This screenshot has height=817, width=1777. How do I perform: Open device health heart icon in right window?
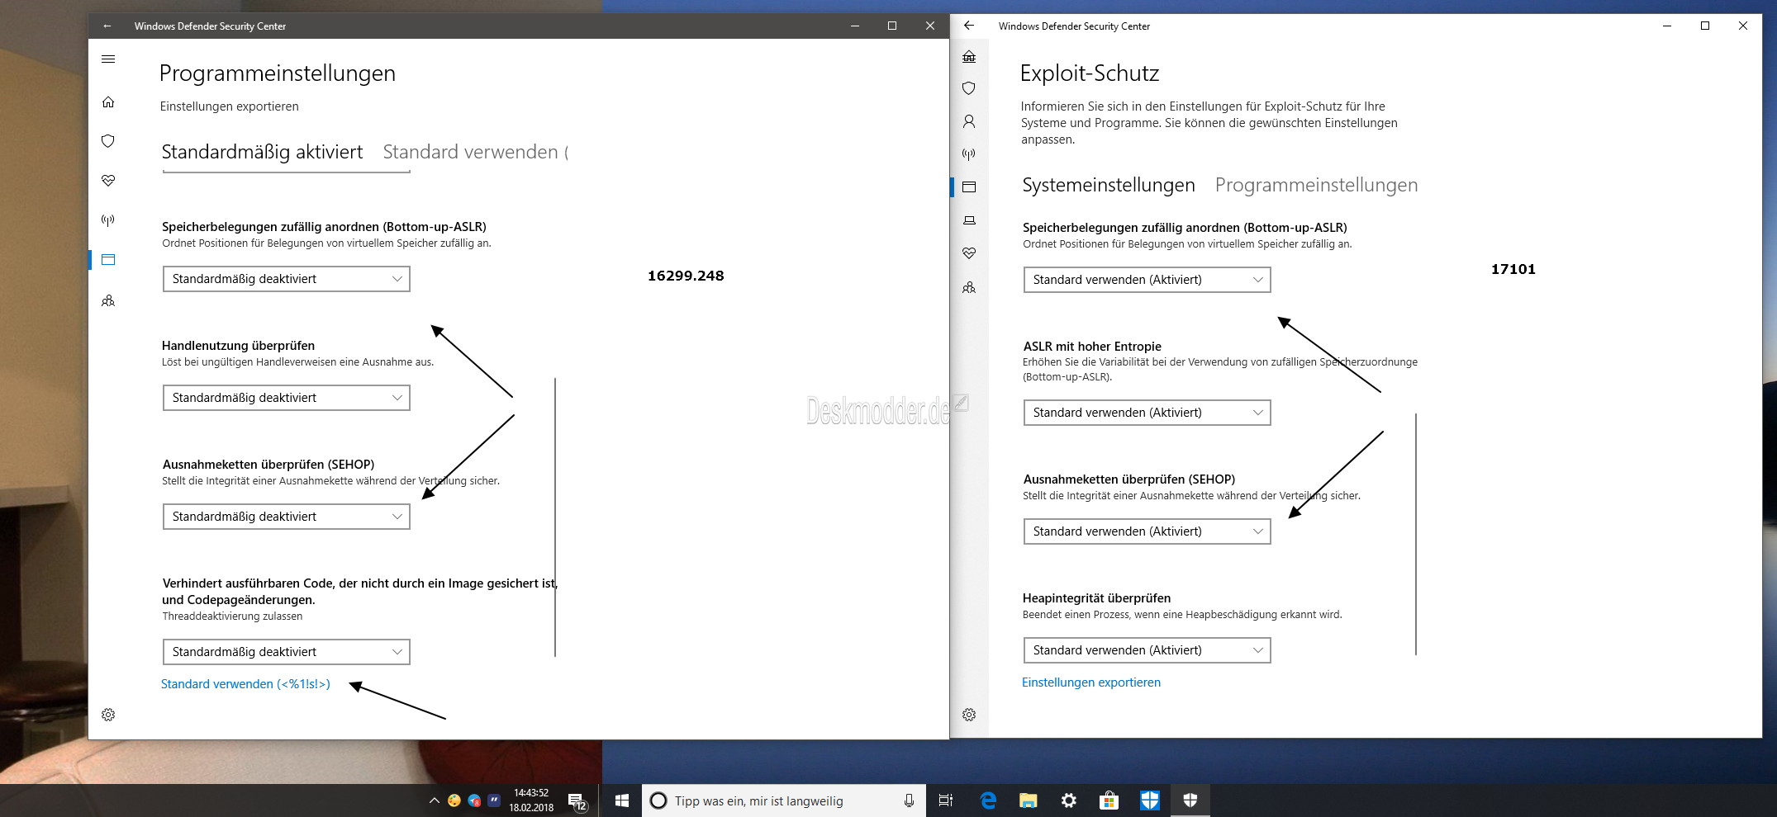[969, 253]
